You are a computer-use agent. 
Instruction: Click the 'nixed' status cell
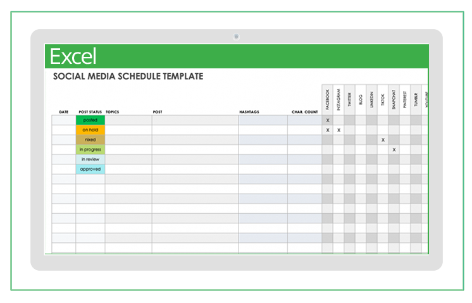(x=90, y=140)
